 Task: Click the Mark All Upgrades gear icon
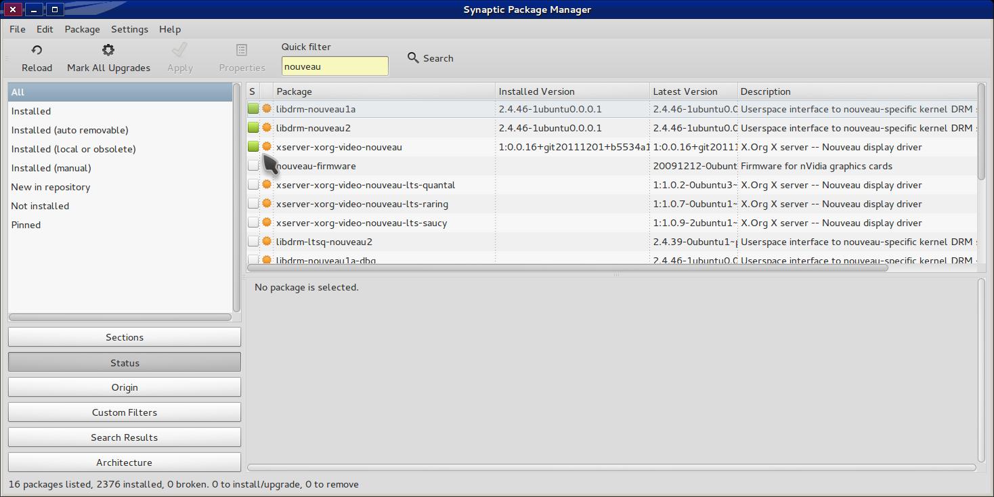pyautogui.click(x=108, y=50)
